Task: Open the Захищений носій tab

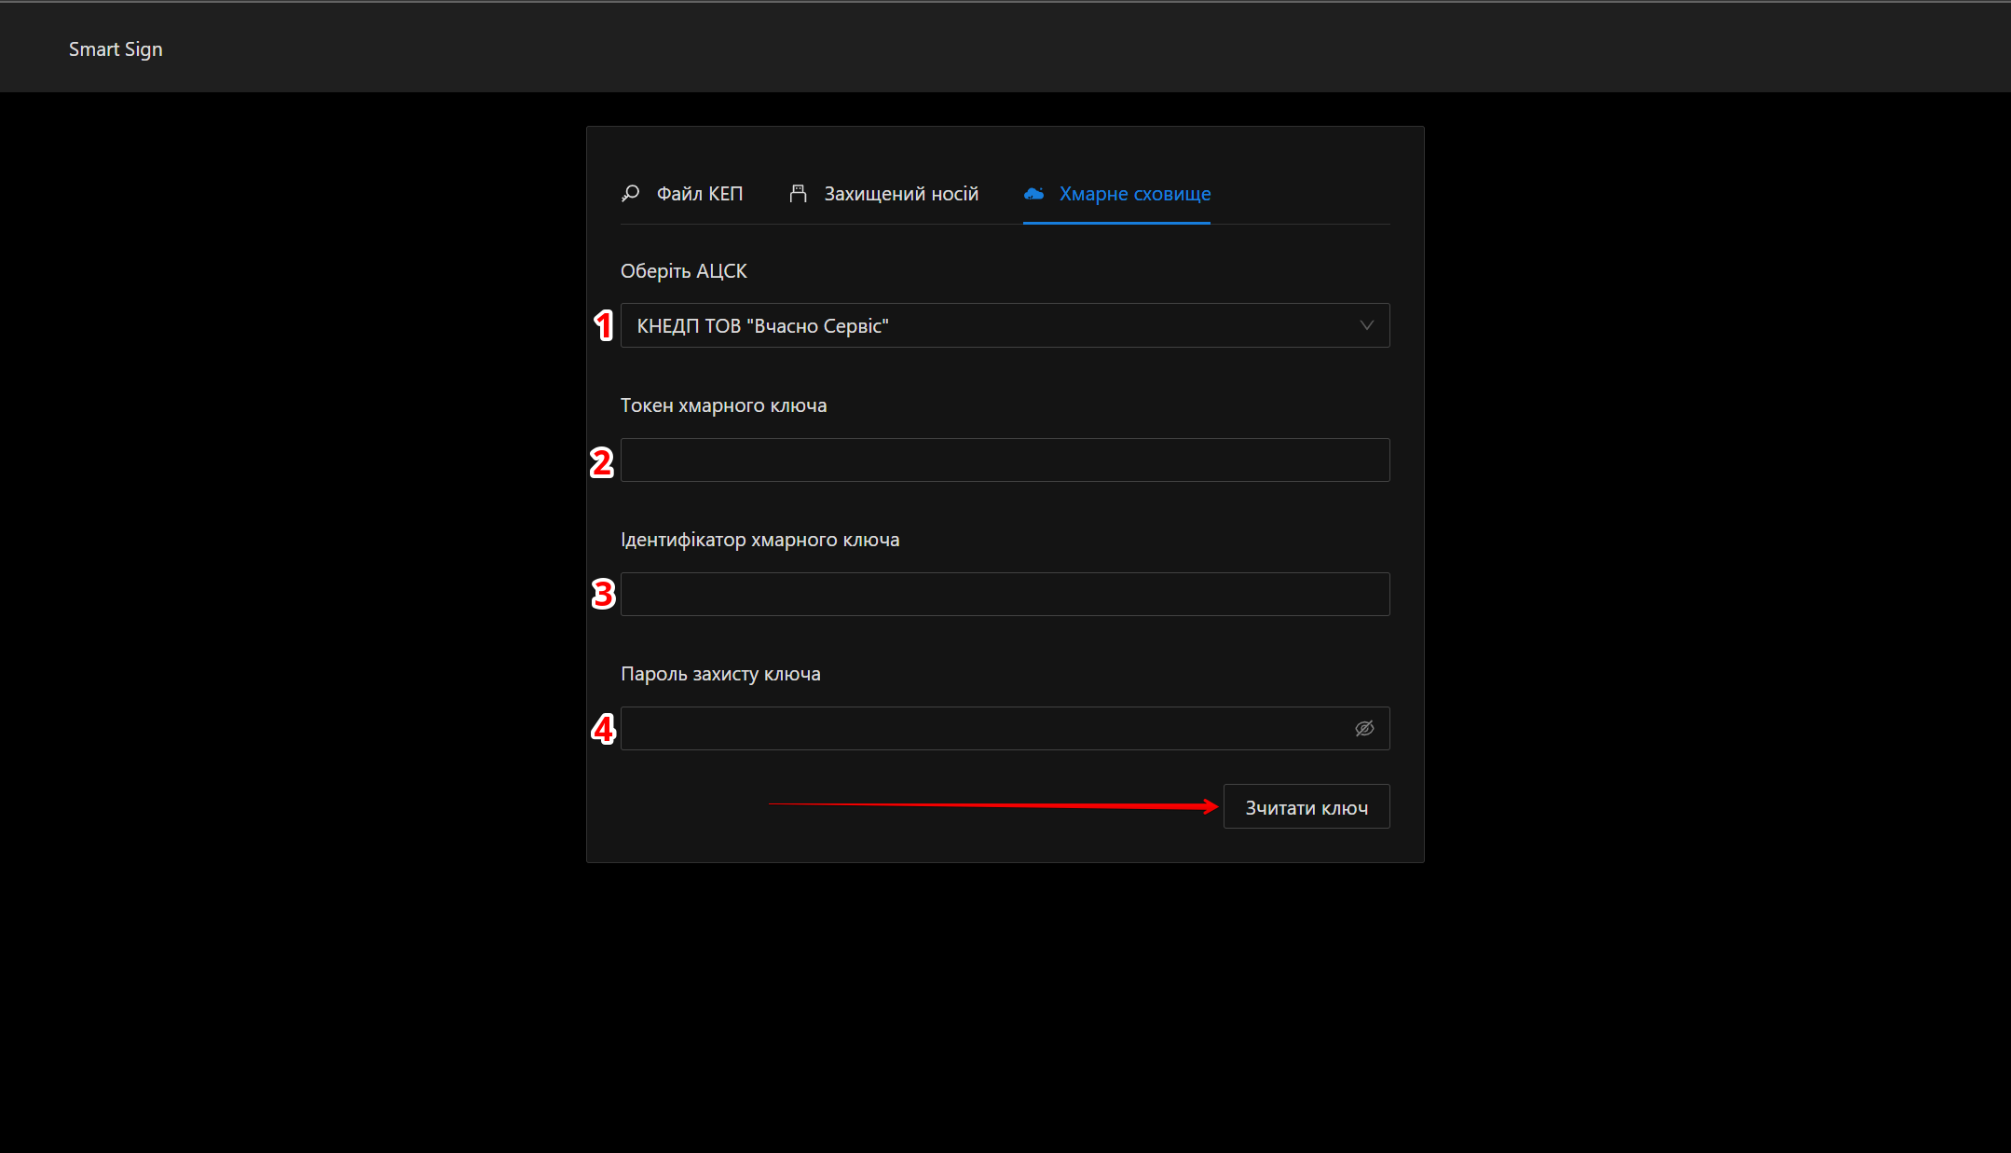Action: (900, 194)
